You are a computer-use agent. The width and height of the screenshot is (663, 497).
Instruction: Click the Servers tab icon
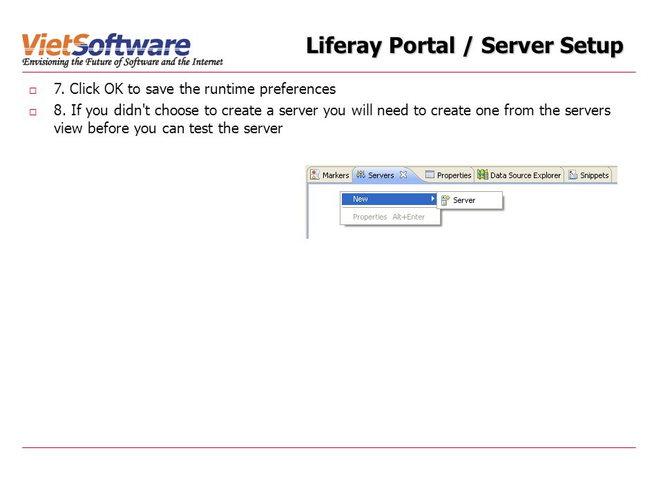coord(361,175)
